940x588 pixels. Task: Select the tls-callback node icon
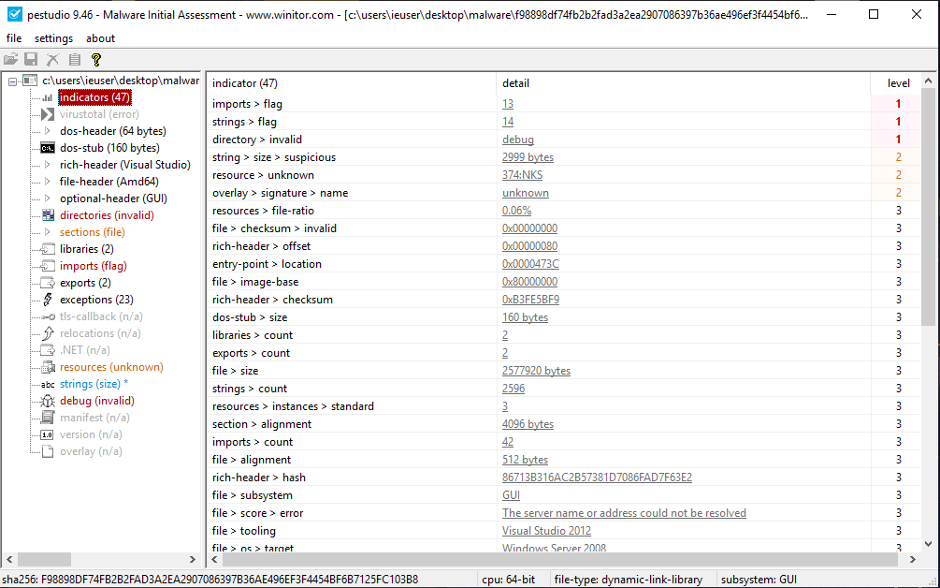click(48, 316)
